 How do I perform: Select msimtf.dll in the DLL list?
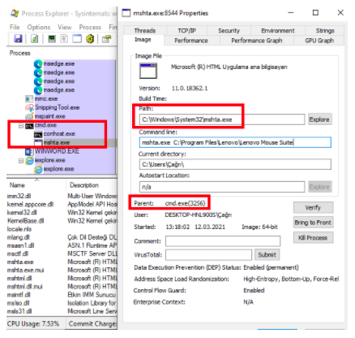(19, 295)
